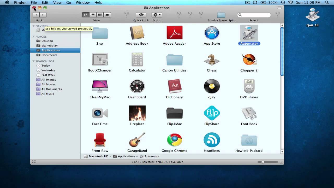Open the Edit menu
Image resolution: width=334 pixels, height=188 pixels.
45,2
